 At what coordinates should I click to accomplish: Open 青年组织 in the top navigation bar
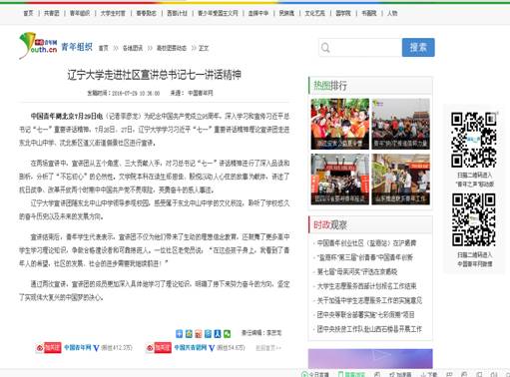click(x=80, y=13)
